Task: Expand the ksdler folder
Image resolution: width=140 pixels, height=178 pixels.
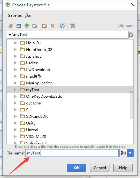Action: 15,63
